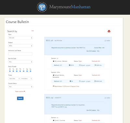The width and height of the screenshot is (130, 123).
Task: Uncheck the Tuesday (Tu) checkbox
Action: click(13, 71)
